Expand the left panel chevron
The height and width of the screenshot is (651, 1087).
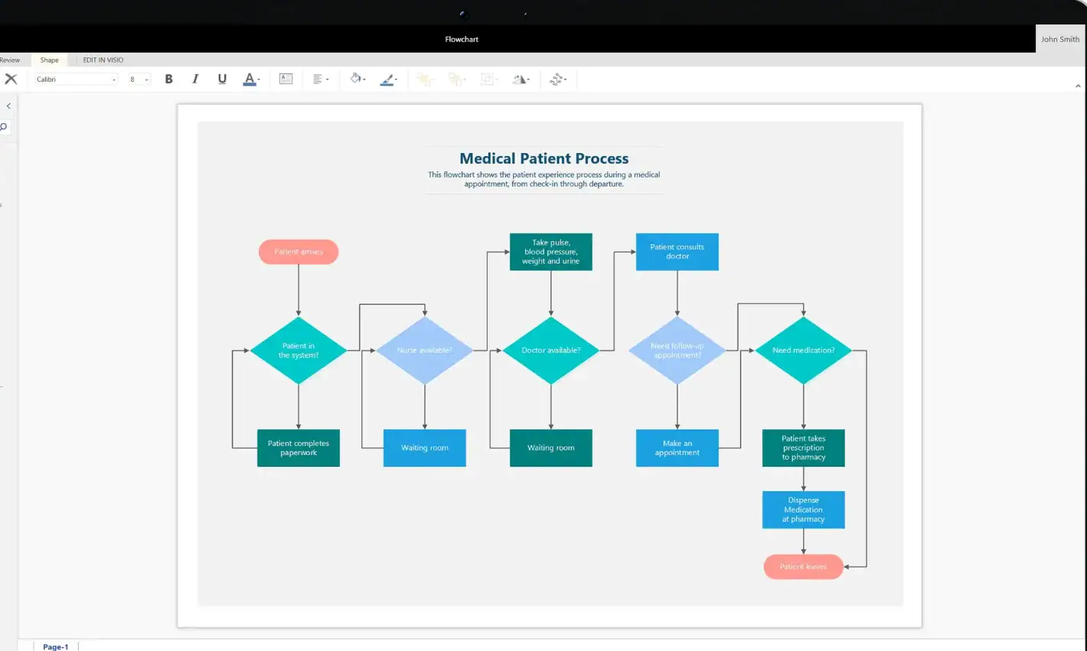[8, 106]
